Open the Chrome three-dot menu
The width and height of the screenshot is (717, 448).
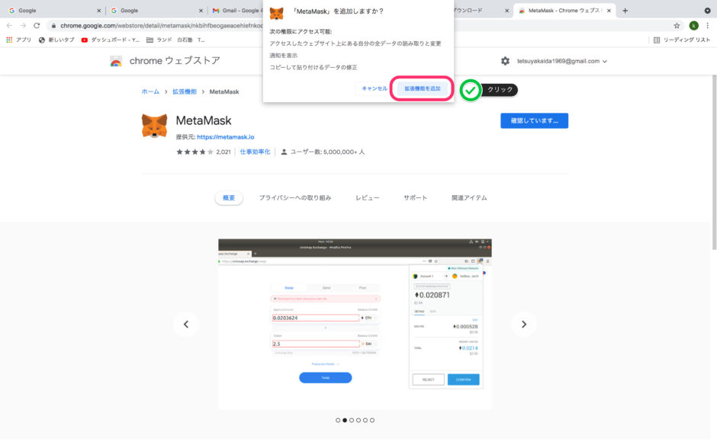pyautogui.click(x=708, y=25)
